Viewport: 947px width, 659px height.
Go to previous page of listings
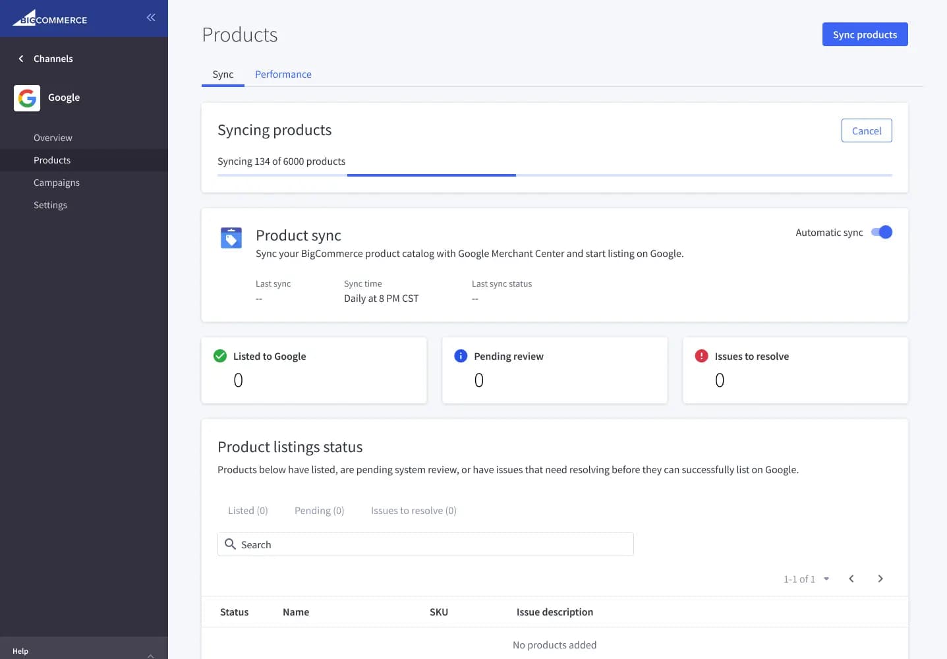pyautogui.click(x=851, y=579)
